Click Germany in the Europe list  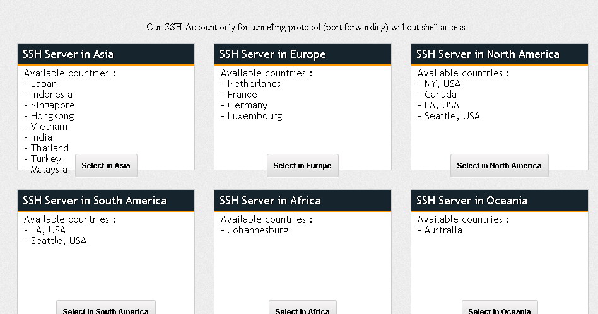[x=247, y=105]
